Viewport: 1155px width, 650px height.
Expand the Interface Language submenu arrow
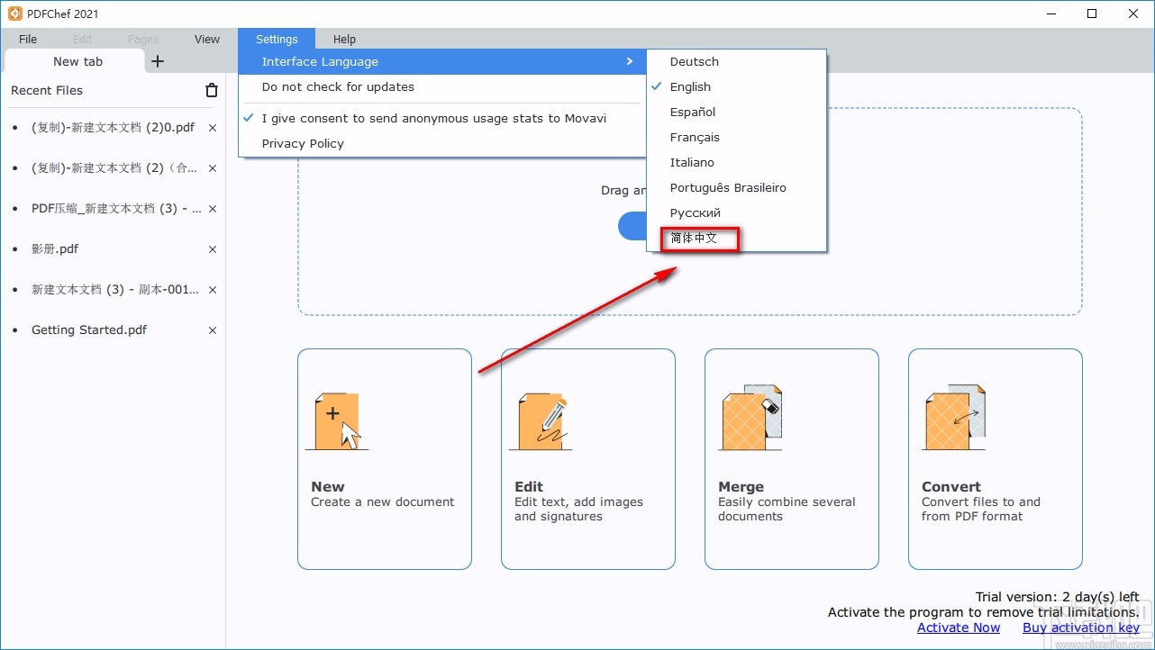click(x=630, y=61)
